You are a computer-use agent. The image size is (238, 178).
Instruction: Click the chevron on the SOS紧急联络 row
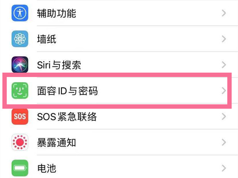tap(224, 117)
